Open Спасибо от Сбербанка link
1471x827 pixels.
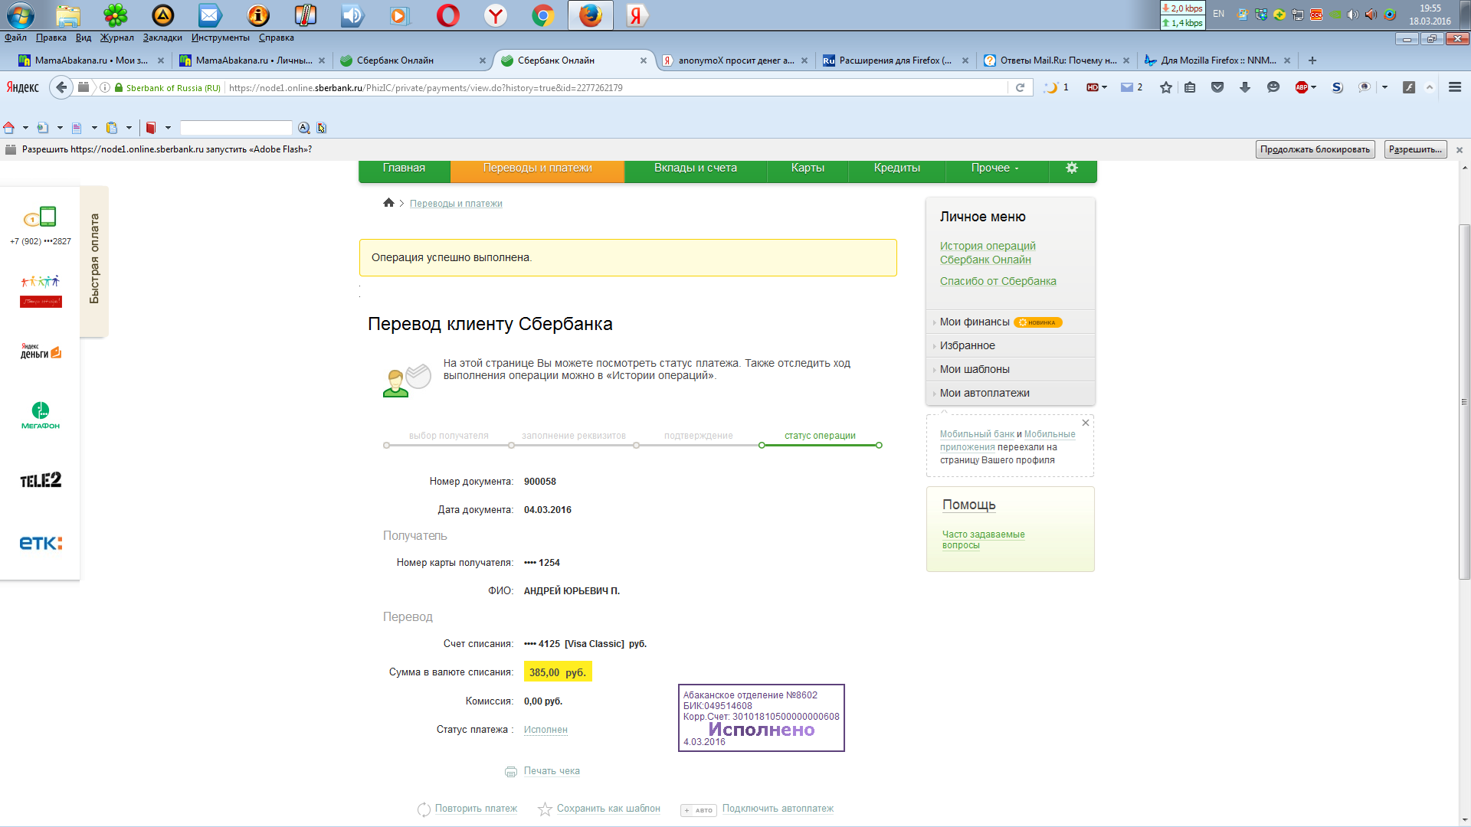[998, 281]
